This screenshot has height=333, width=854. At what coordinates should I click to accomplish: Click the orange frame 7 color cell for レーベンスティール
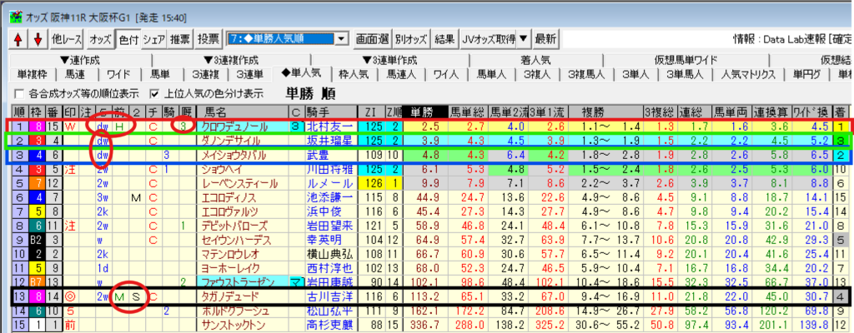tap(37, 183)
